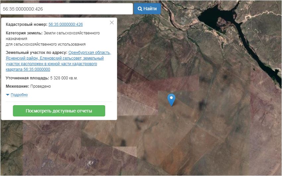Click the Земельный участок по адресу label
282x176 pixels.
(36, 53)
